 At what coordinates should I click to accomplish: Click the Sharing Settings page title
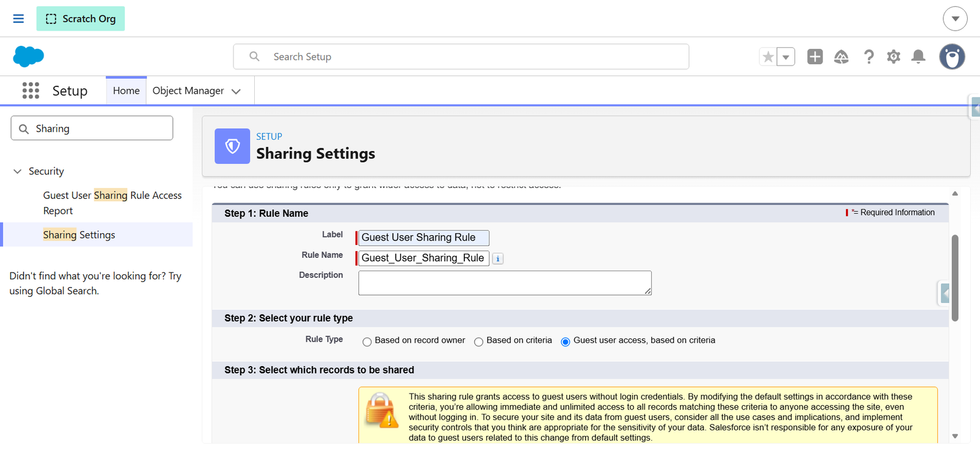pos(315,154)
